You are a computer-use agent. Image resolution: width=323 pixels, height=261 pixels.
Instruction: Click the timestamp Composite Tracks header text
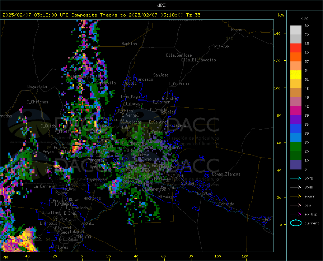102,15
